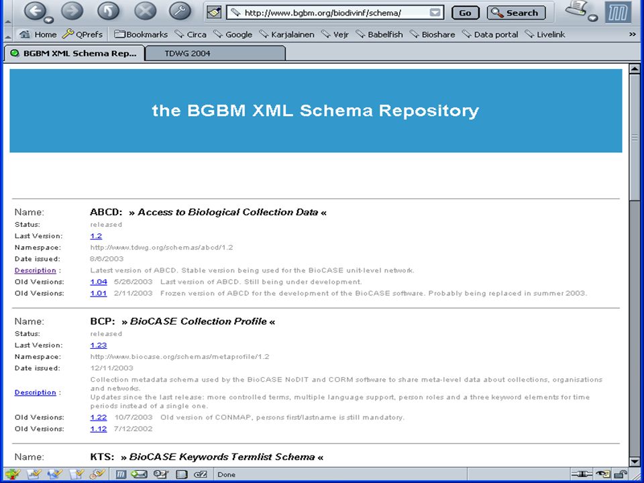Image resolution: width=644 pixels, height=483 pixels.
Task: Click heading 'the BGBM XML Schema Repository'
Action: click(315, 111)
